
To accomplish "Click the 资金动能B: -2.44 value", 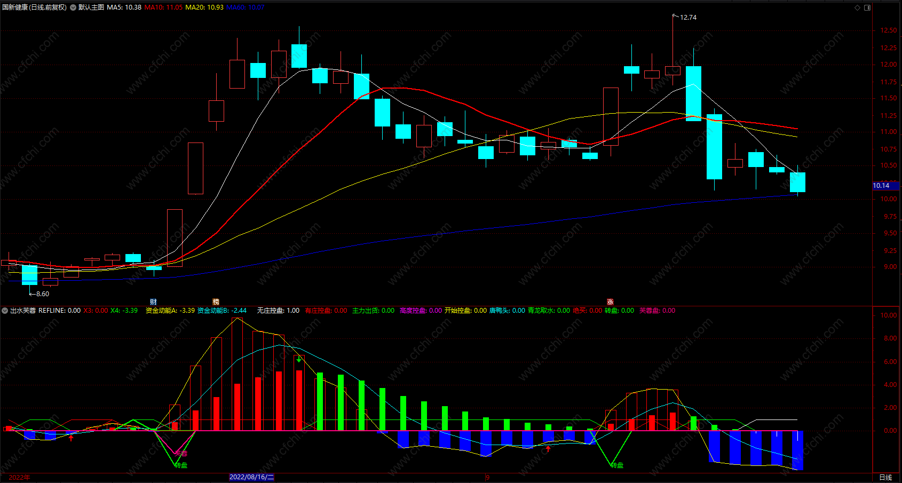I will pos(222,311).
